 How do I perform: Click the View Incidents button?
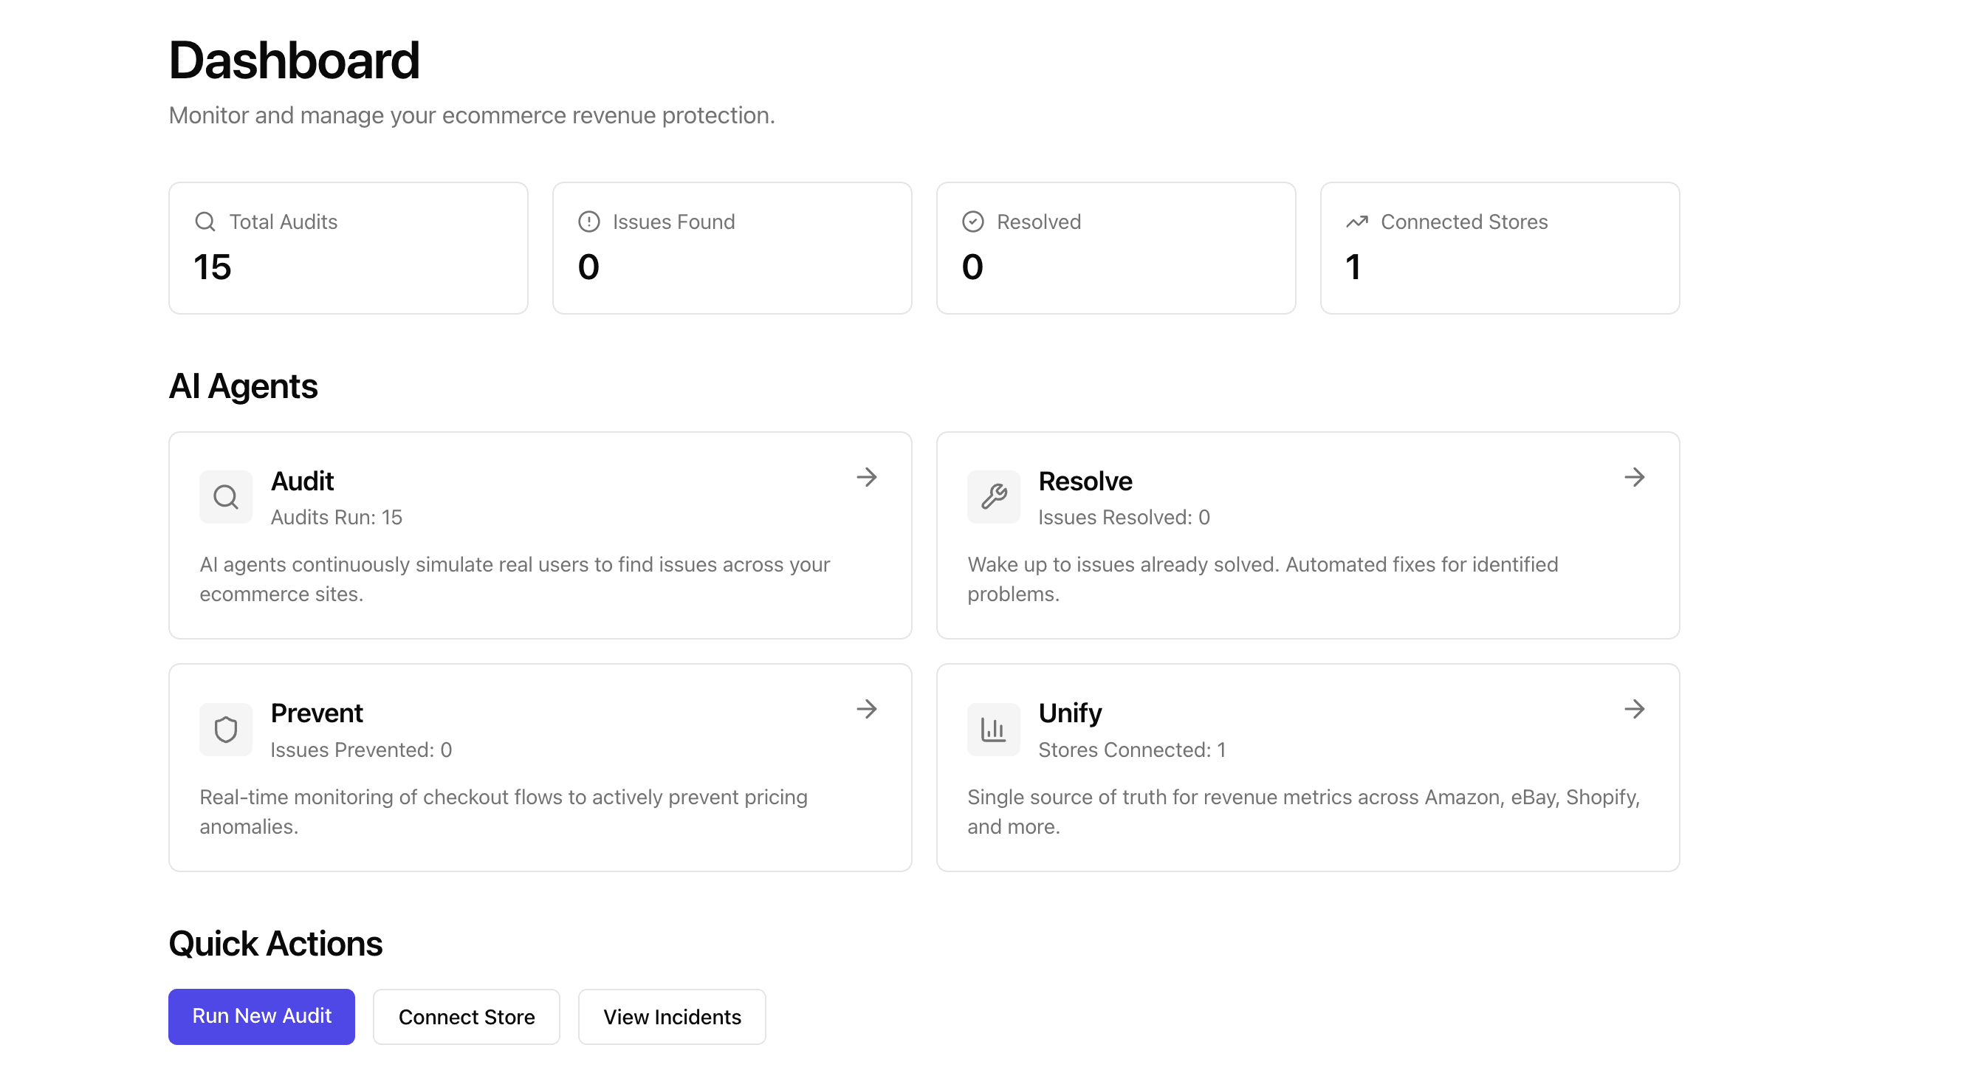point(672,1016)
